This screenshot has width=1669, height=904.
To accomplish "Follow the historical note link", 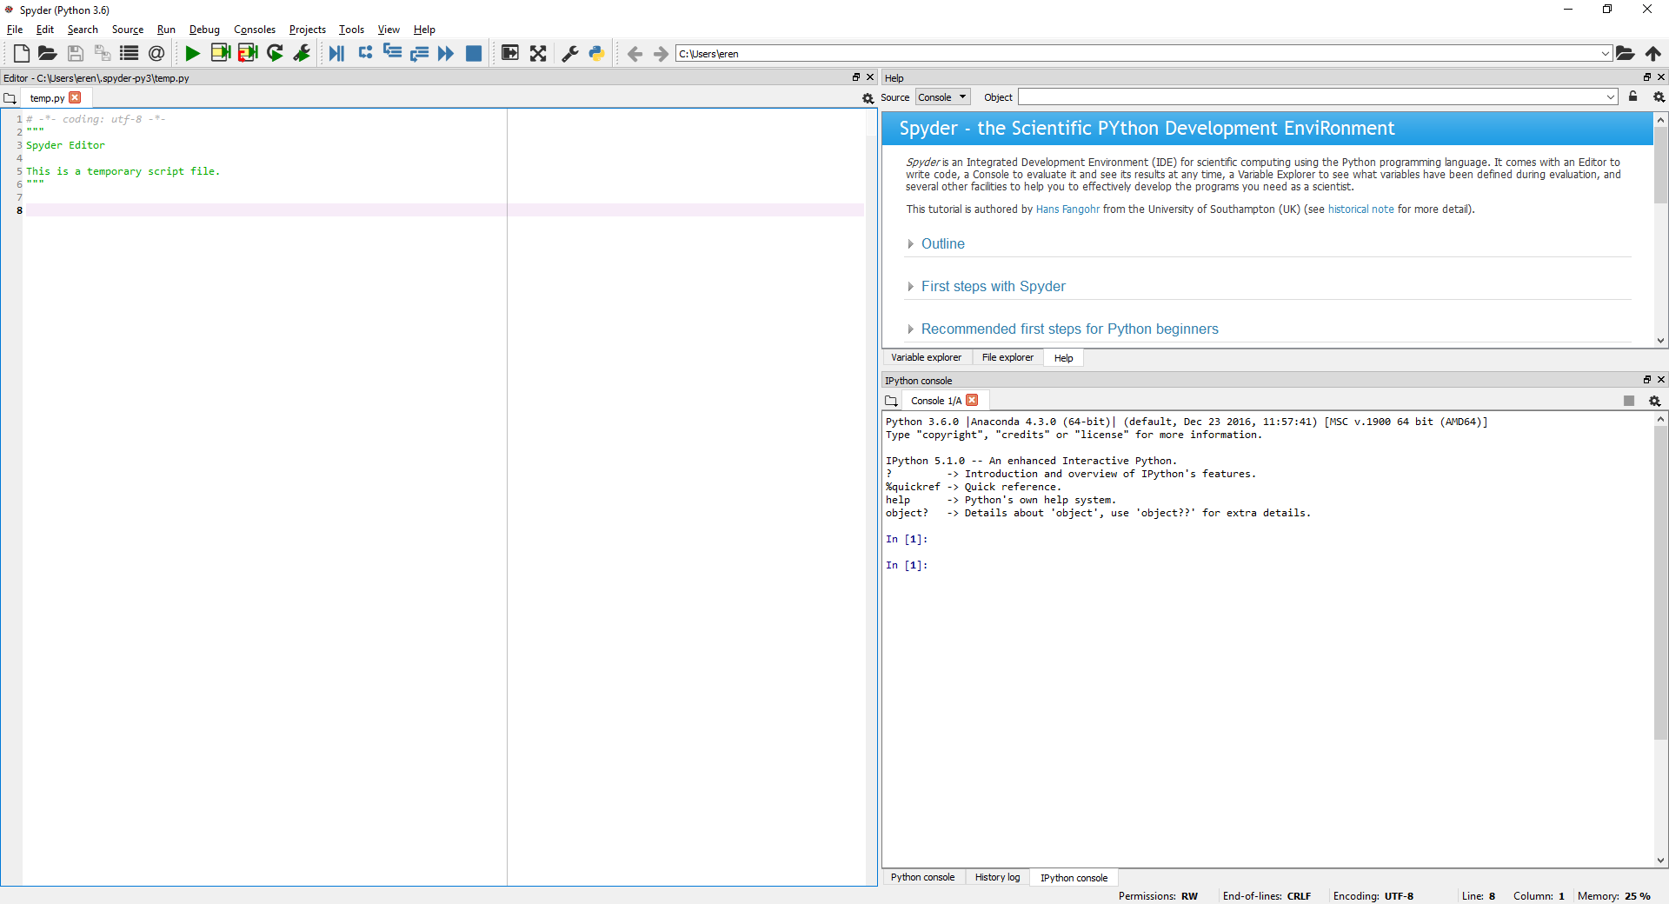I will click(x=1360, y=209).
